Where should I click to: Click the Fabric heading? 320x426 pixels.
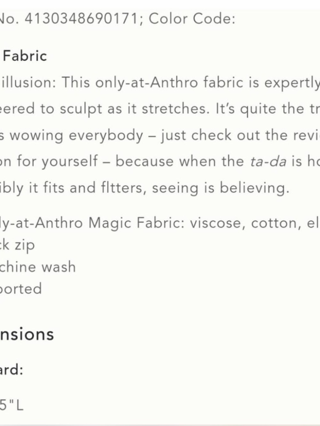[x=25, y=56]
